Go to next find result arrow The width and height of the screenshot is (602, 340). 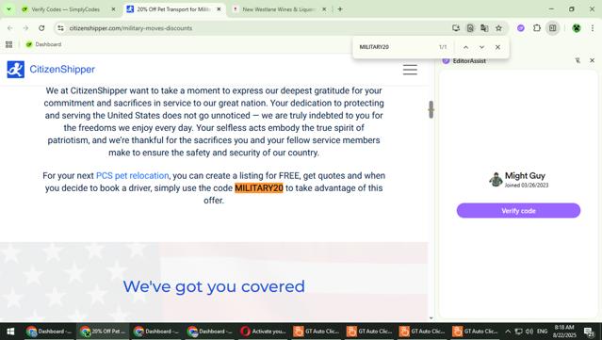click(x=481, y=47)
